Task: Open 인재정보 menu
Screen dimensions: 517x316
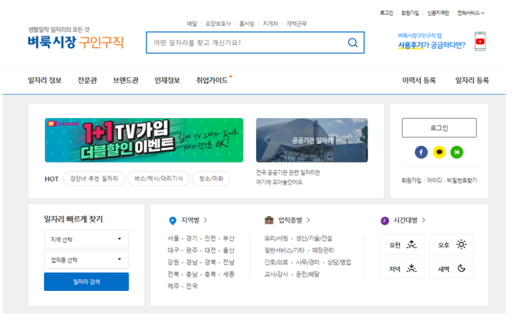Action: click(x=167, y=81)
